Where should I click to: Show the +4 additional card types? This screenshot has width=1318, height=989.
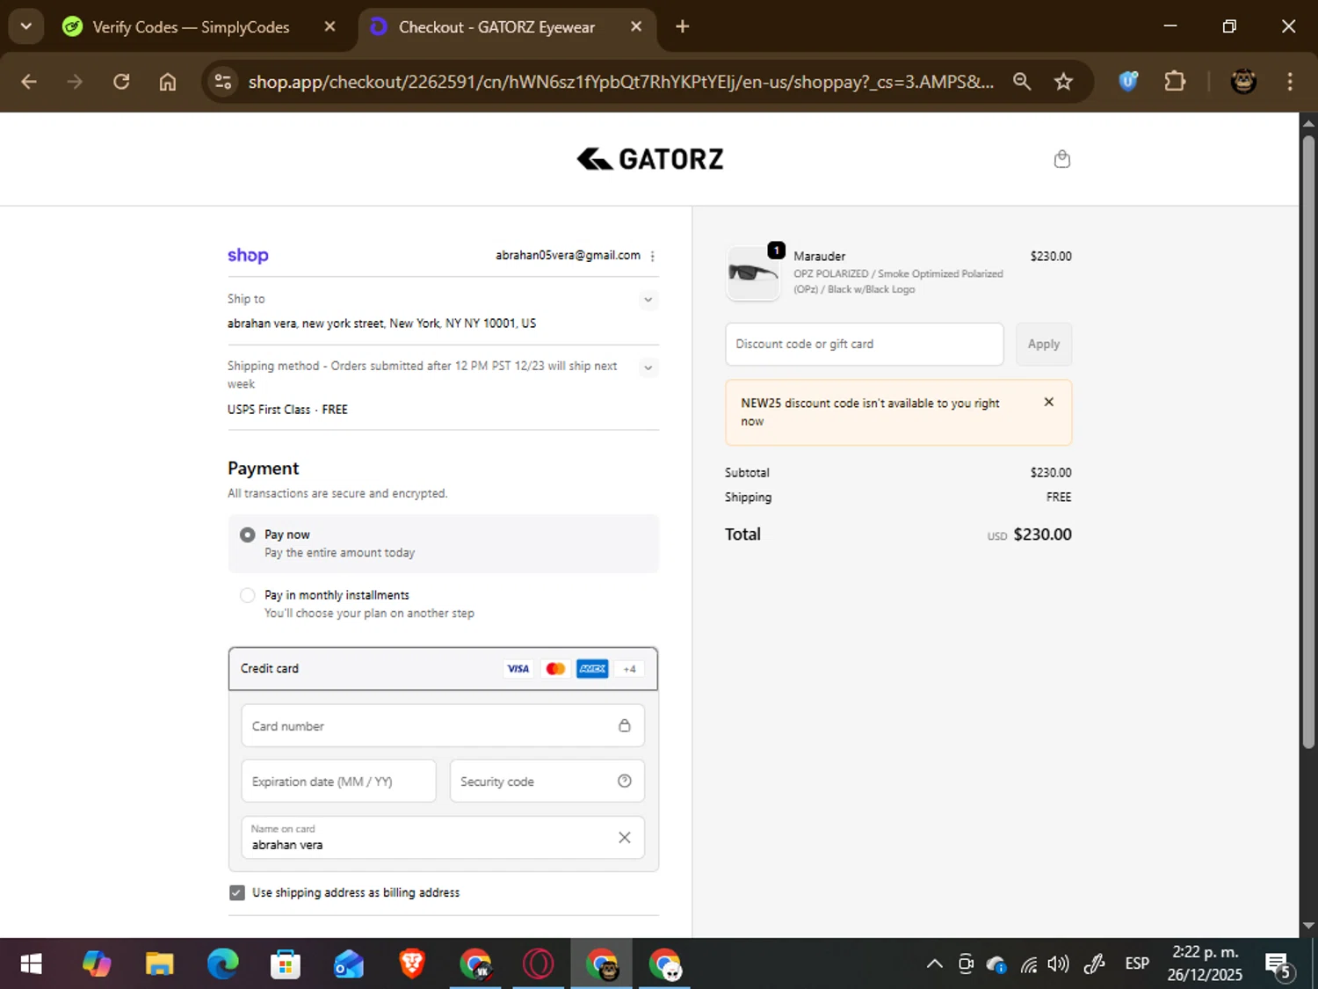629,669
